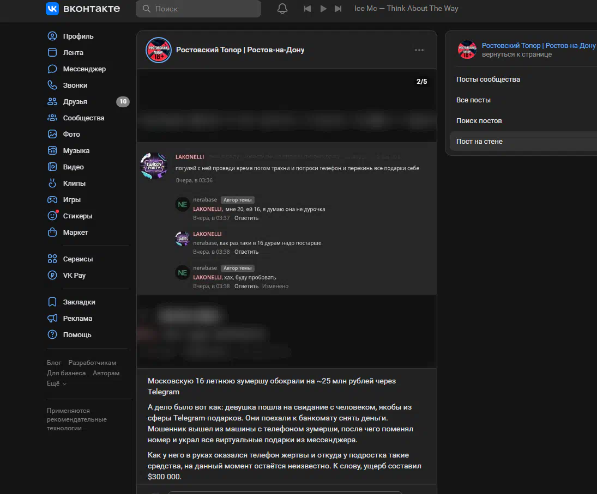Reply to nerabase comment marked Изменено
This screenshot has width=597, height=494.
(246, 286)
